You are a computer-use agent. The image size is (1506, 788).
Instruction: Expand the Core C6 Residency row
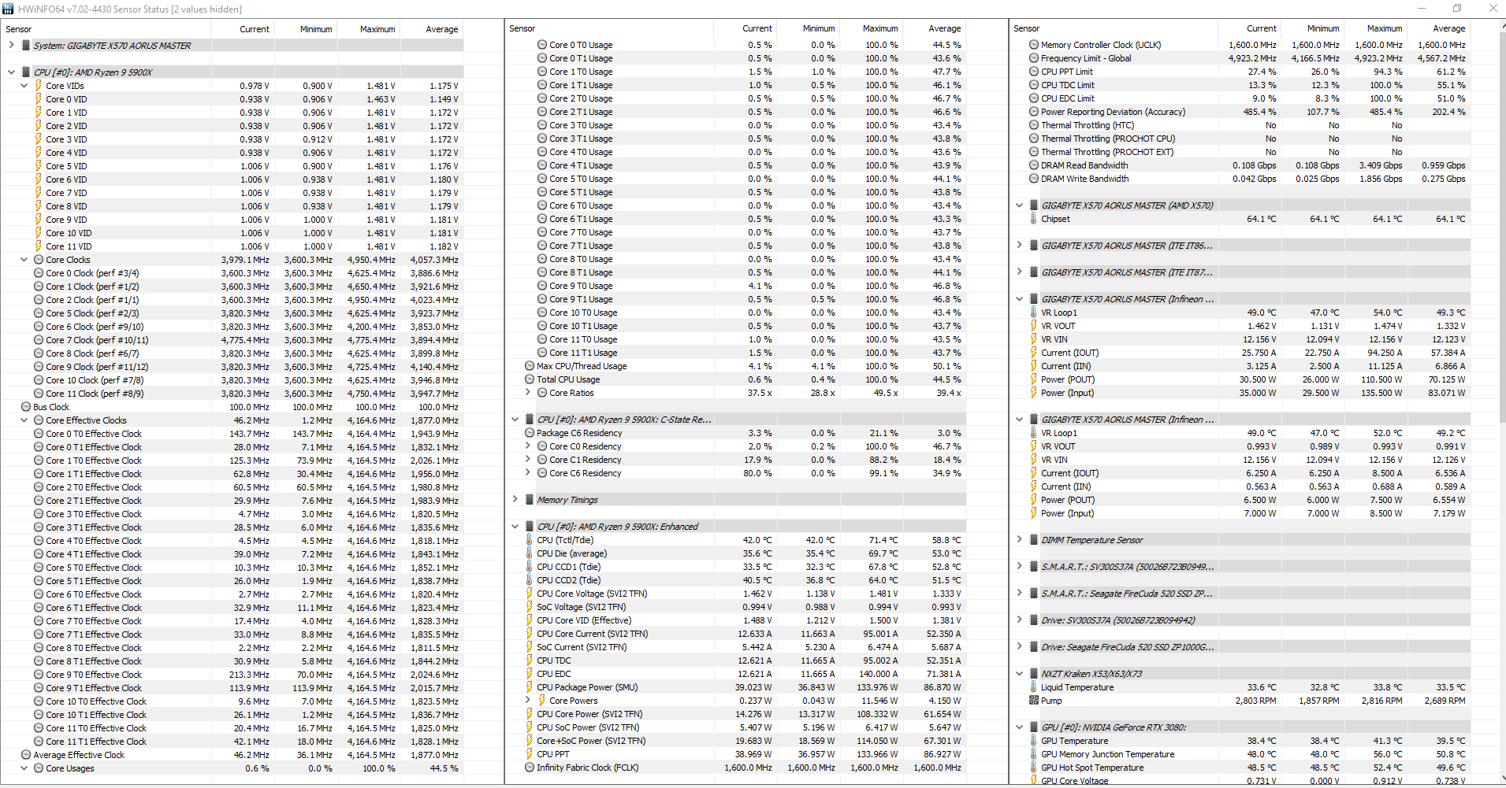528,473
